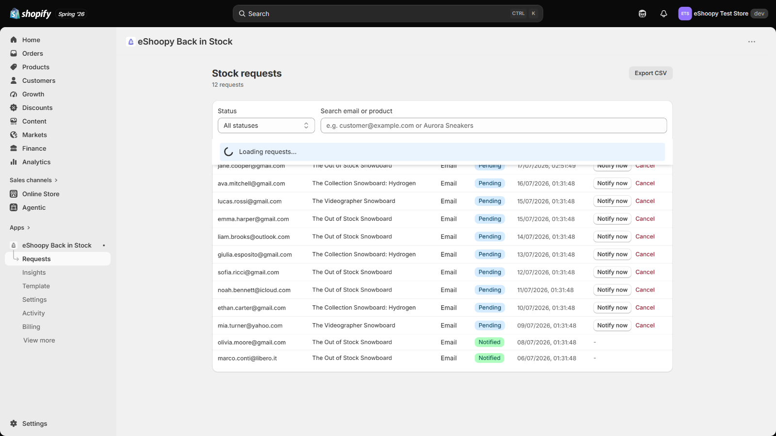Cancel the lucas.rossi@gmail.com request
The width and height of the screenshot is (776, 436).
(x=645, y=201)
